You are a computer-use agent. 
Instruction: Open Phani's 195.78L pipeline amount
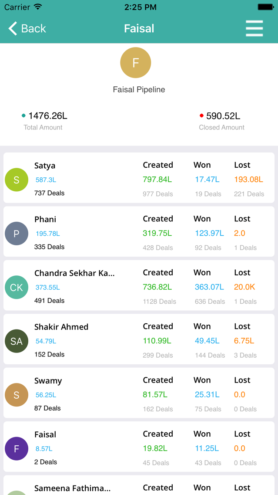pos(48,234)
